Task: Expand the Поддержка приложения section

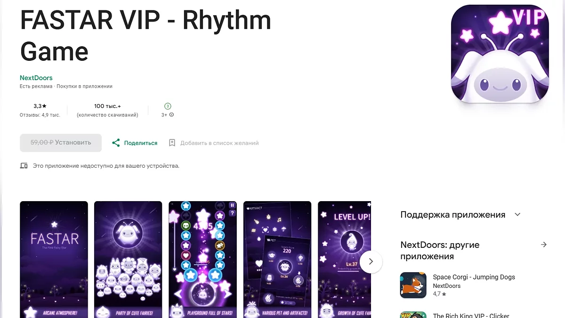Action: point(517,215)
